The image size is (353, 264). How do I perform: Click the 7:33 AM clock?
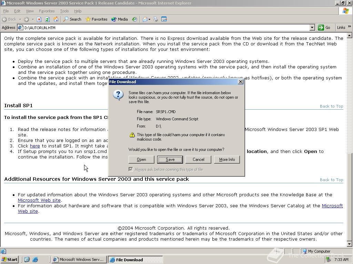coord(341,260)
